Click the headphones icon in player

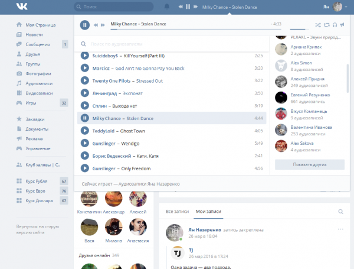tap(334, 25)
